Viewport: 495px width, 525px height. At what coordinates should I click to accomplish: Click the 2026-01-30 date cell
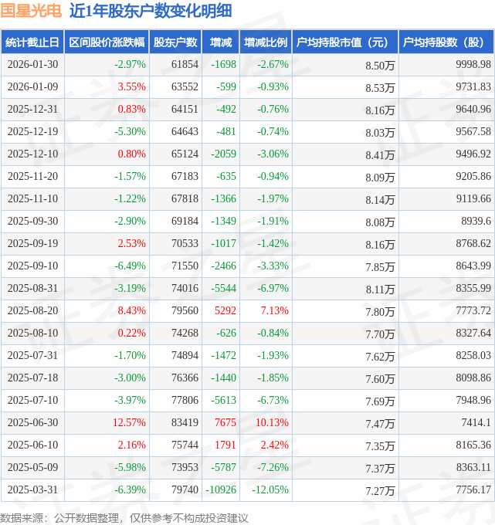pyautogui.click(x=32, y=65)
